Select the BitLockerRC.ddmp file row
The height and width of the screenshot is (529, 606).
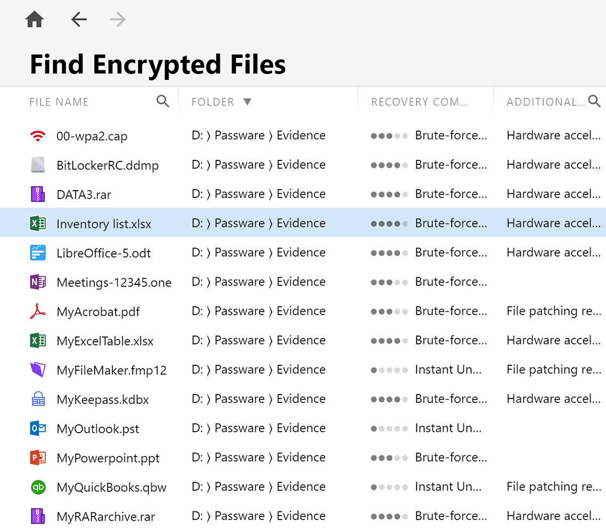[107, 165]
